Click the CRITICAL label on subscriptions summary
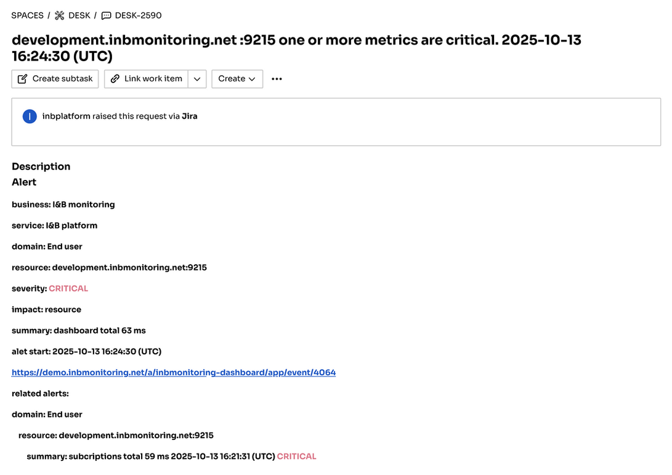This screenshot has width=672, height=475. click(296, 457)
